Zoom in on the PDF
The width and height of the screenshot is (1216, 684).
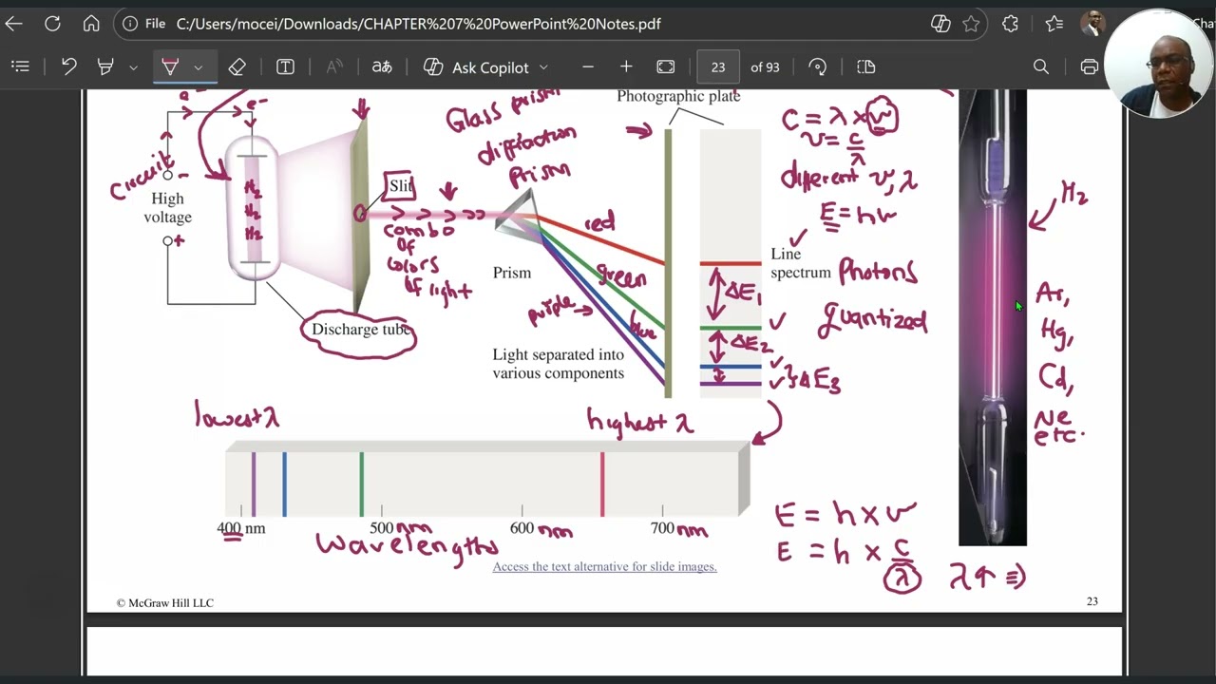(626, 66)
